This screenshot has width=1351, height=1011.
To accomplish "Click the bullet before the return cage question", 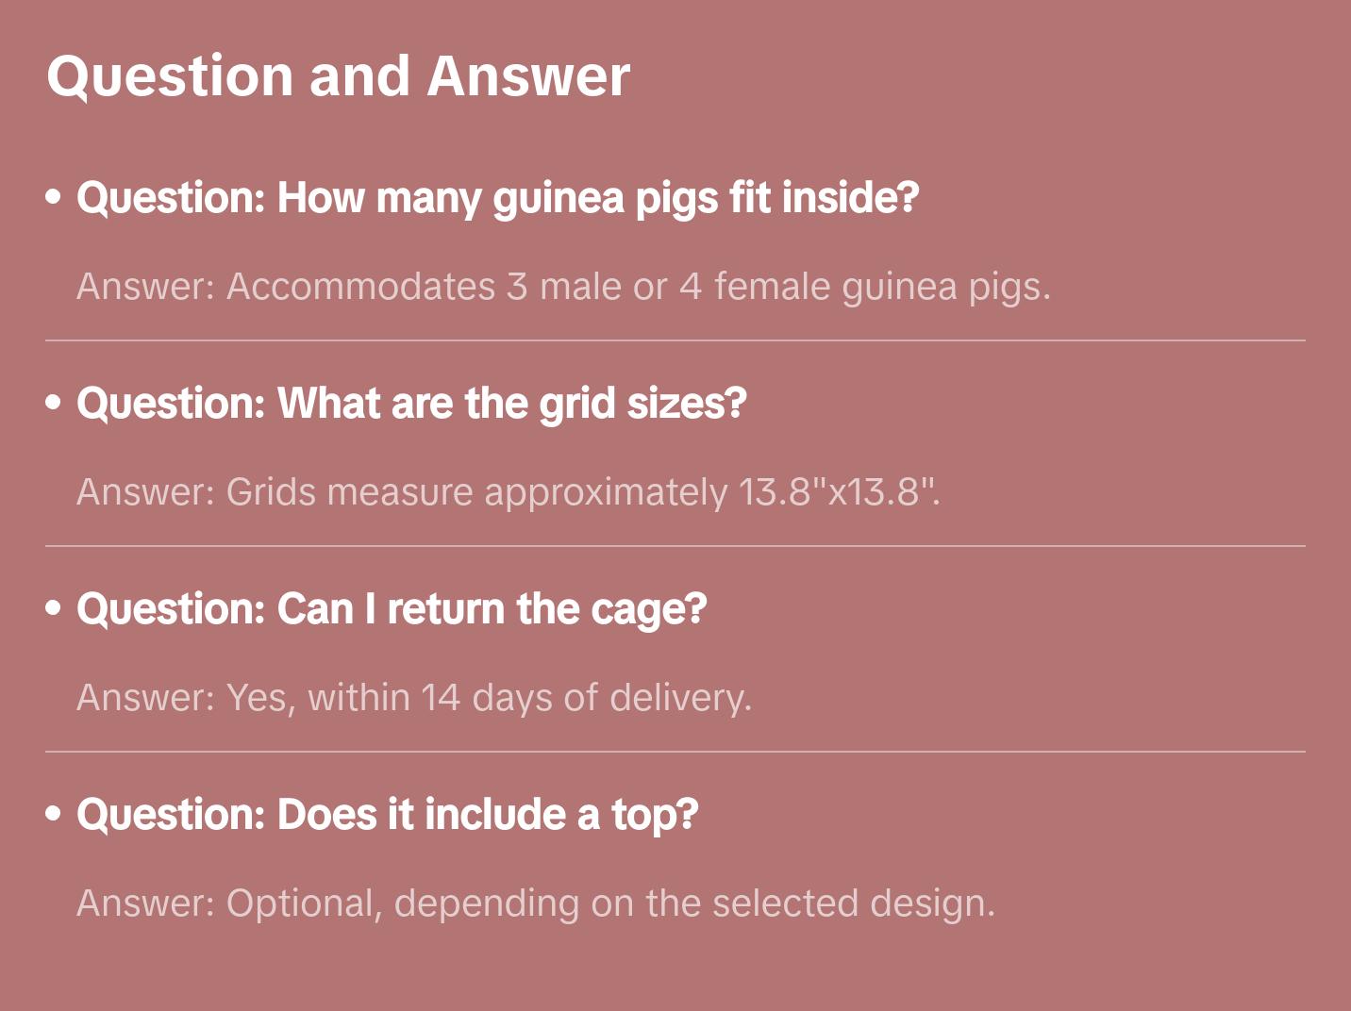I will click(54, 608).
